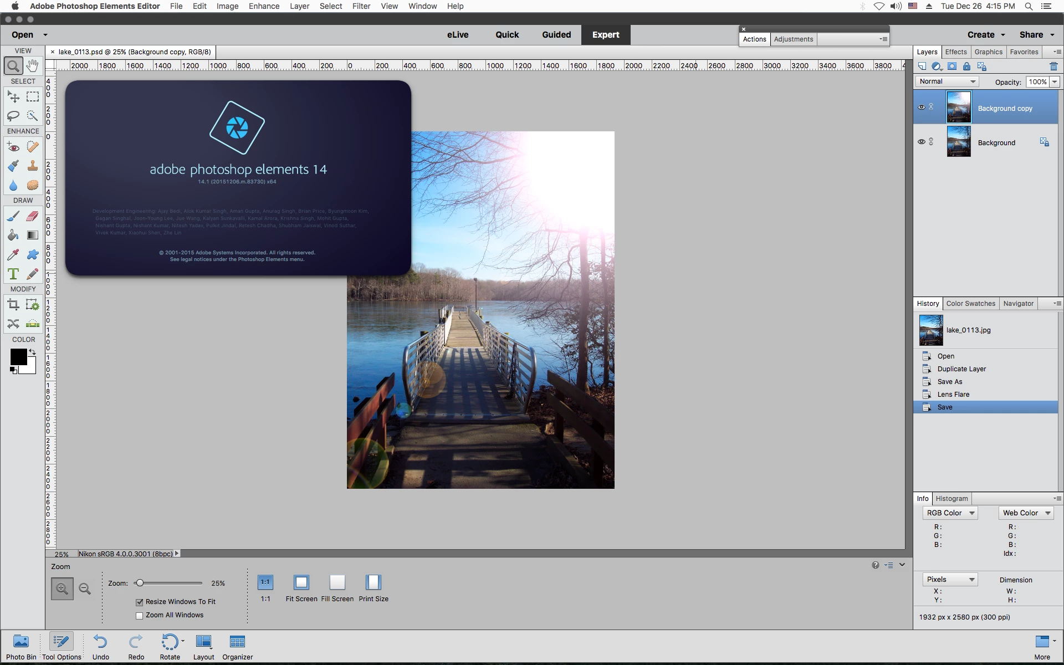Screen dimensions: 1064x665
Task: Switch to the Navigator tab
Action: [x=1018, y=304]
